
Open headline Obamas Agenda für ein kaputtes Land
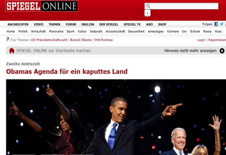tap(67, 72)
